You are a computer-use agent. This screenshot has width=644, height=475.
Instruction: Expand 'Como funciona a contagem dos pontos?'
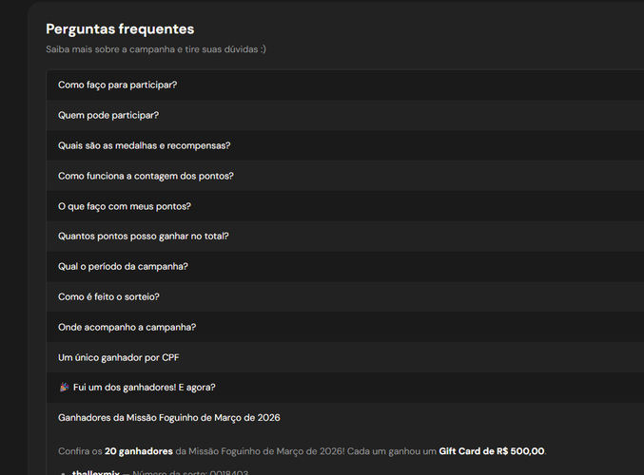point(345,176)
